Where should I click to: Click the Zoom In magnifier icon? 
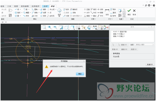tap(50, 27)
